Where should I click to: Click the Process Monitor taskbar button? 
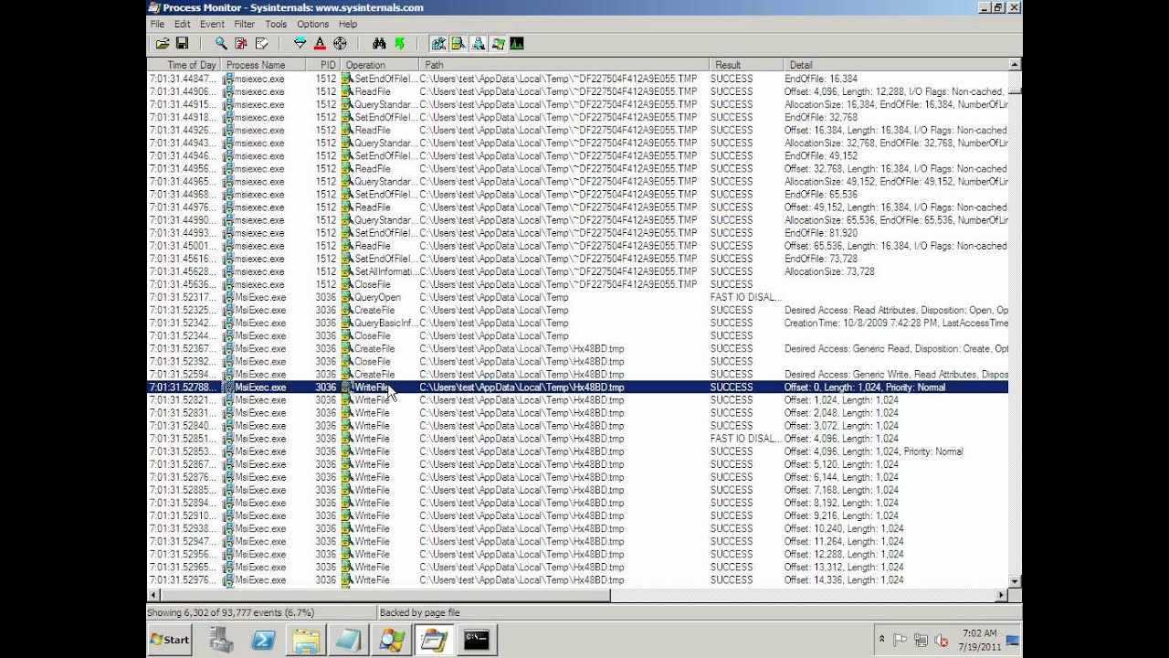[434, 640]
